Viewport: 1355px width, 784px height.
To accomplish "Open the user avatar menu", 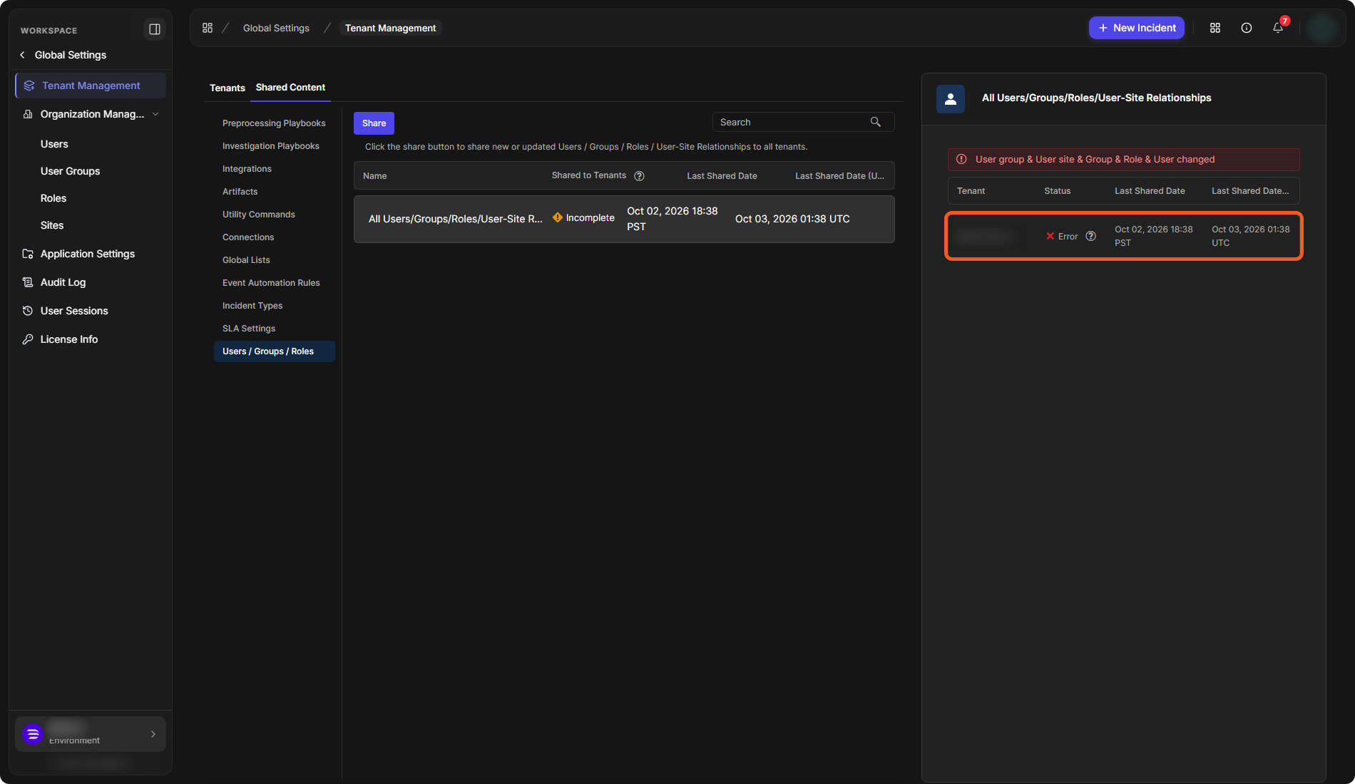I will click(1323, 28).
